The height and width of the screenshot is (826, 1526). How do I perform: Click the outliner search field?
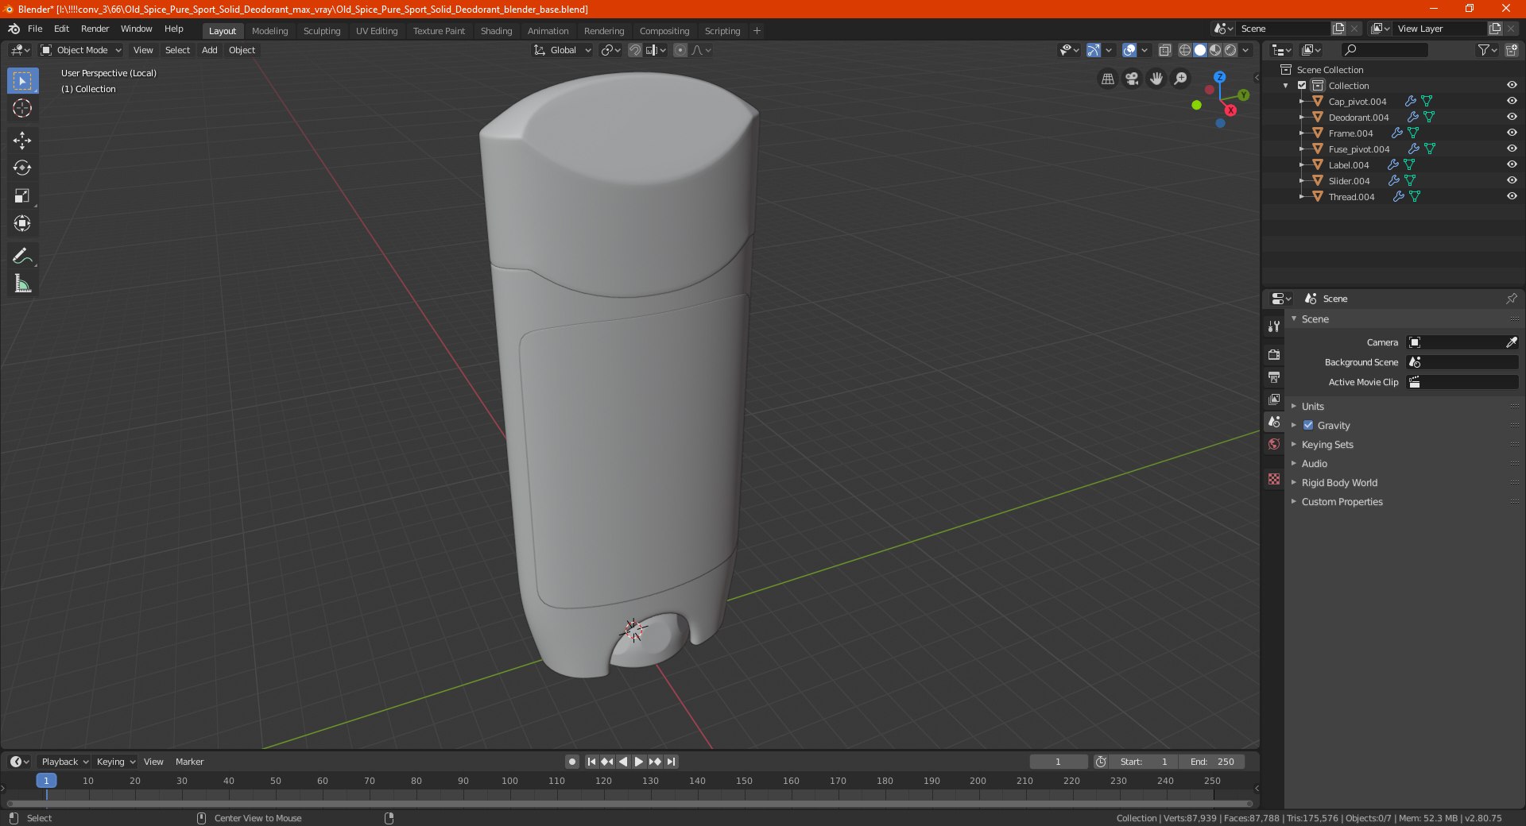(x=1384, y=50)
